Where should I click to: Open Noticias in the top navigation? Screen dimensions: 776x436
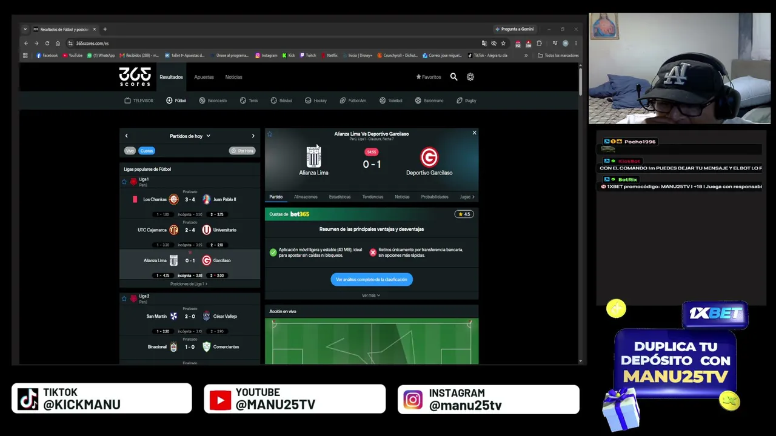[233, 77]
